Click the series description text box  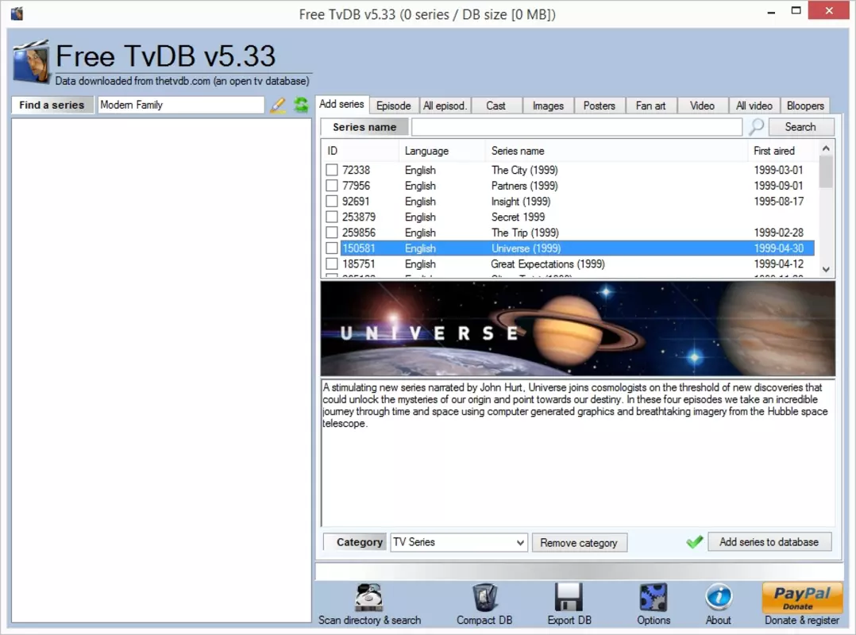point(577,452)
